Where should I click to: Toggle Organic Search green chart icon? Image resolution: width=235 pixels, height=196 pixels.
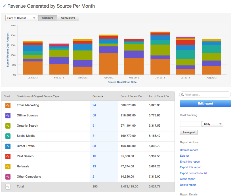coord(8,126)
